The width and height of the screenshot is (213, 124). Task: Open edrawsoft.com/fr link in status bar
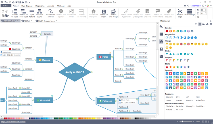[x=13, y=121]
